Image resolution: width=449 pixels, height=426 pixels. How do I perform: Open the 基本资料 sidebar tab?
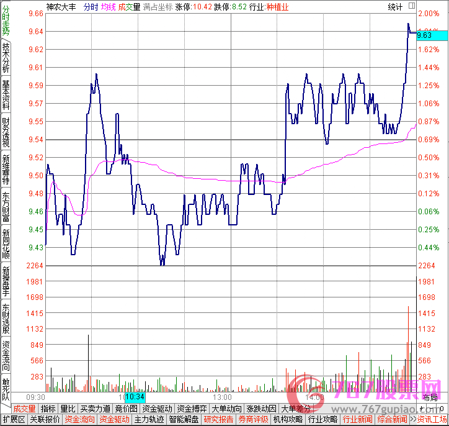coord(6,95)
